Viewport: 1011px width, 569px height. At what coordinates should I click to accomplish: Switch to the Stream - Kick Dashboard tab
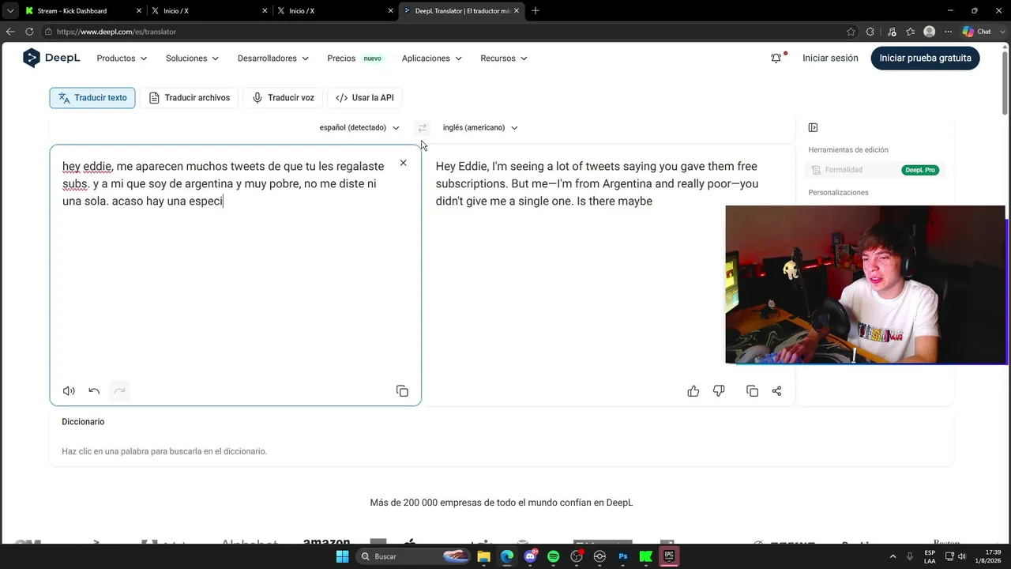click(x=83, y=10)
